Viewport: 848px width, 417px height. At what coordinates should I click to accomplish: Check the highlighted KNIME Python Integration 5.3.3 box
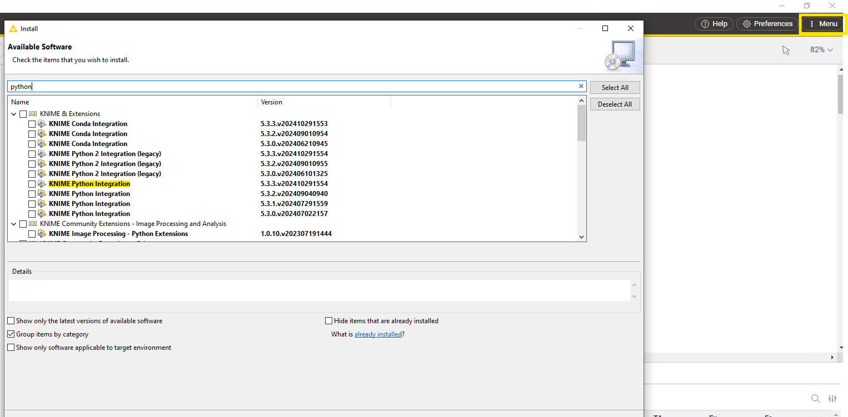pyautogui.click(x=32, y=184)
